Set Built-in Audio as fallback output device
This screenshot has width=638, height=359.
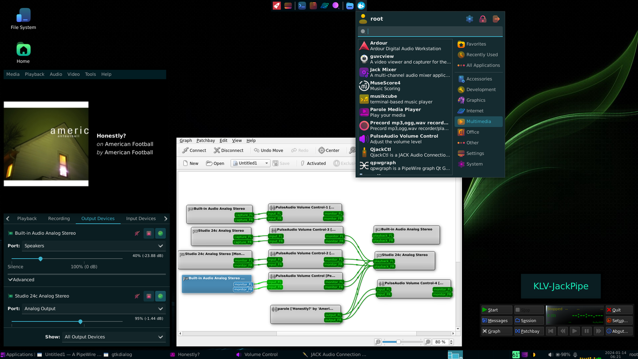[x=160, y=233]
